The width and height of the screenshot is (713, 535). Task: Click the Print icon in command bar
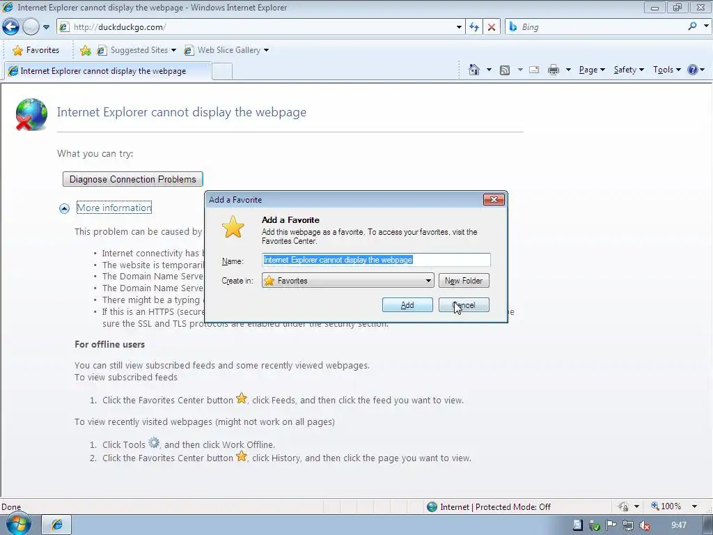tap(554, 70)
